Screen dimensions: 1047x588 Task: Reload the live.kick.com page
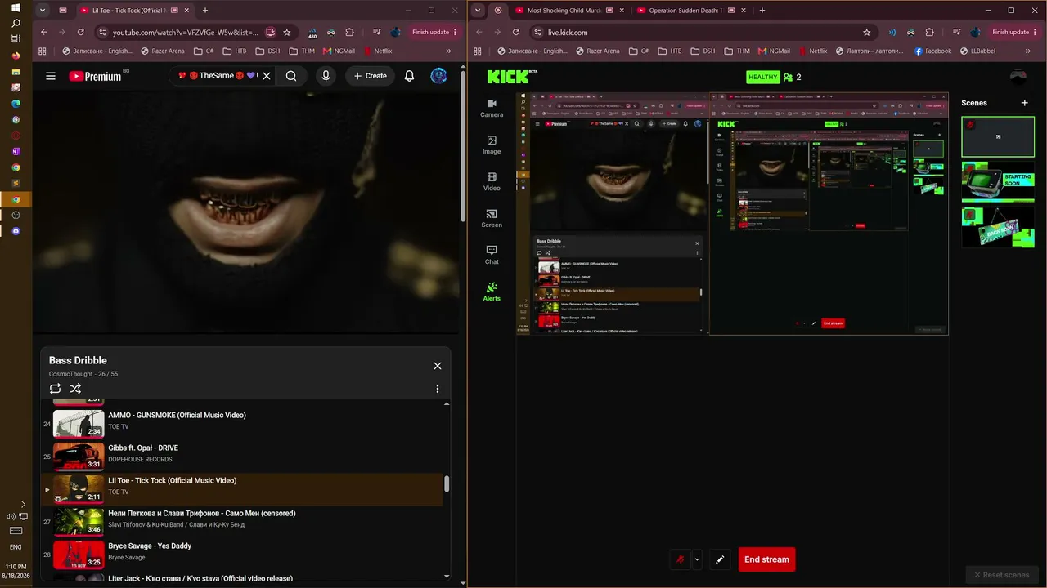(x=515, y=32)
